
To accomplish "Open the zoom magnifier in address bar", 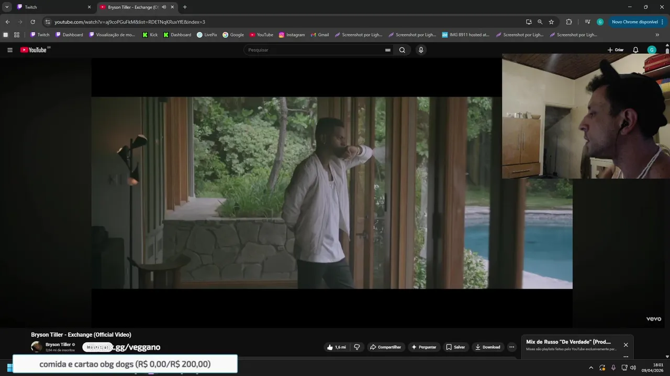I will [540, 22].
